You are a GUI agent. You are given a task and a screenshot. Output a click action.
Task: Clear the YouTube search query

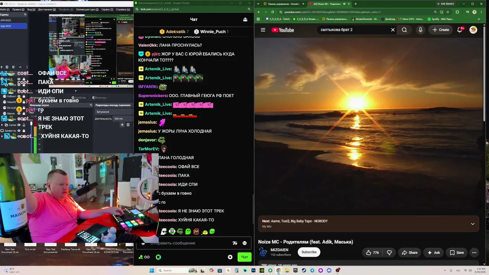[x=393, y=30]
